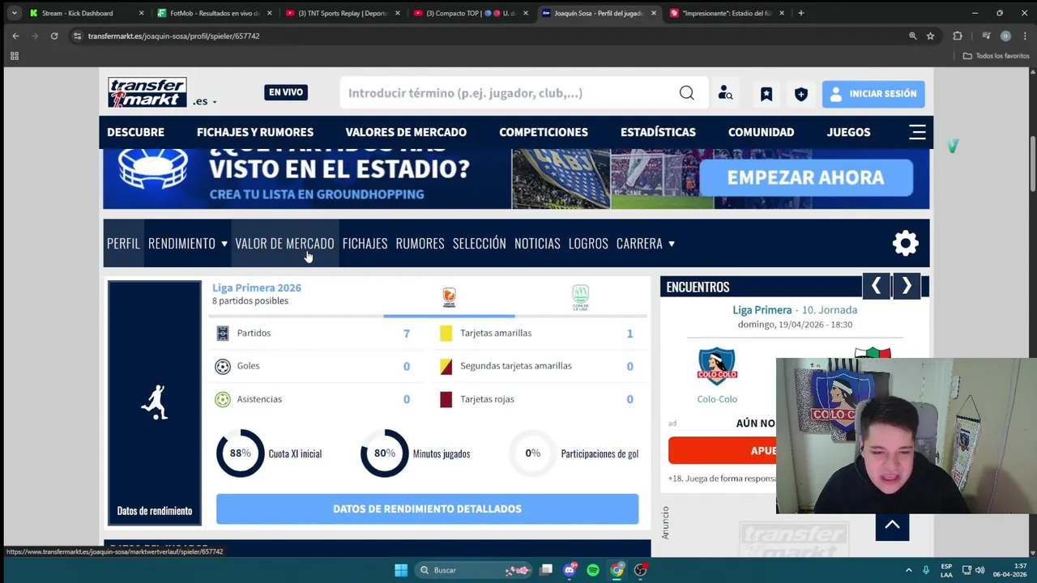
Task: Open Spotify from taskbar
Action: [593, 570]
